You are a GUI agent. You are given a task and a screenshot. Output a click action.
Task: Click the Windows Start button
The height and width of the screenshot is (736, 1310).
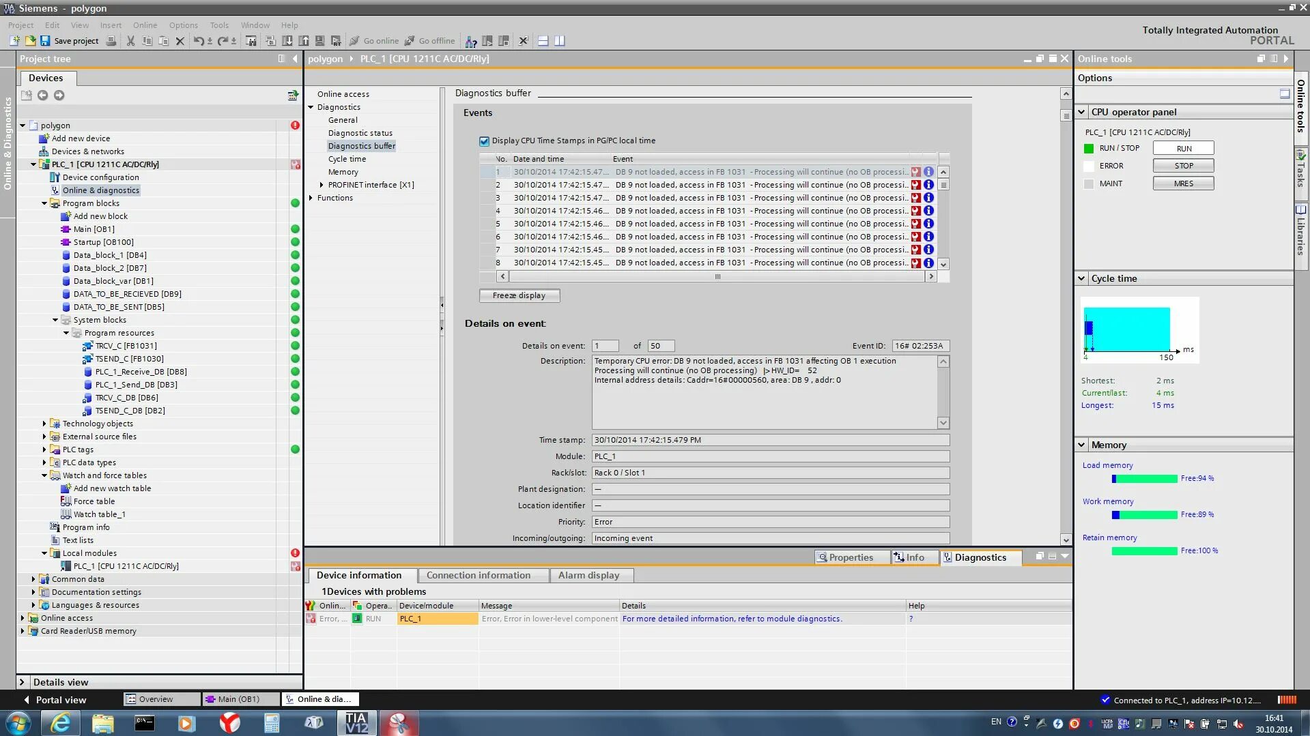(18, 723)
